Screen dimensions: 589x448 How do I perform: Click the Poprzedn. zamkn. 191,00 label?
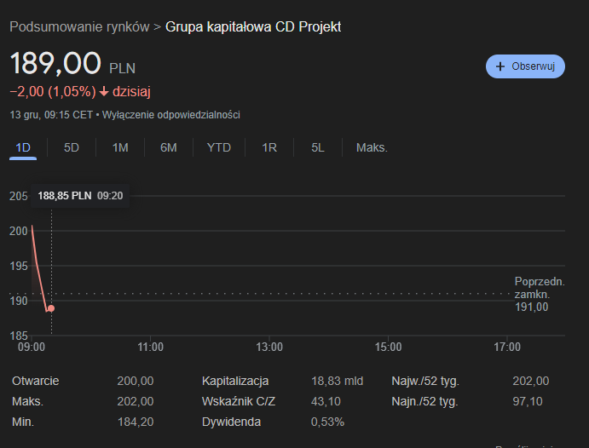click(539, 294)
